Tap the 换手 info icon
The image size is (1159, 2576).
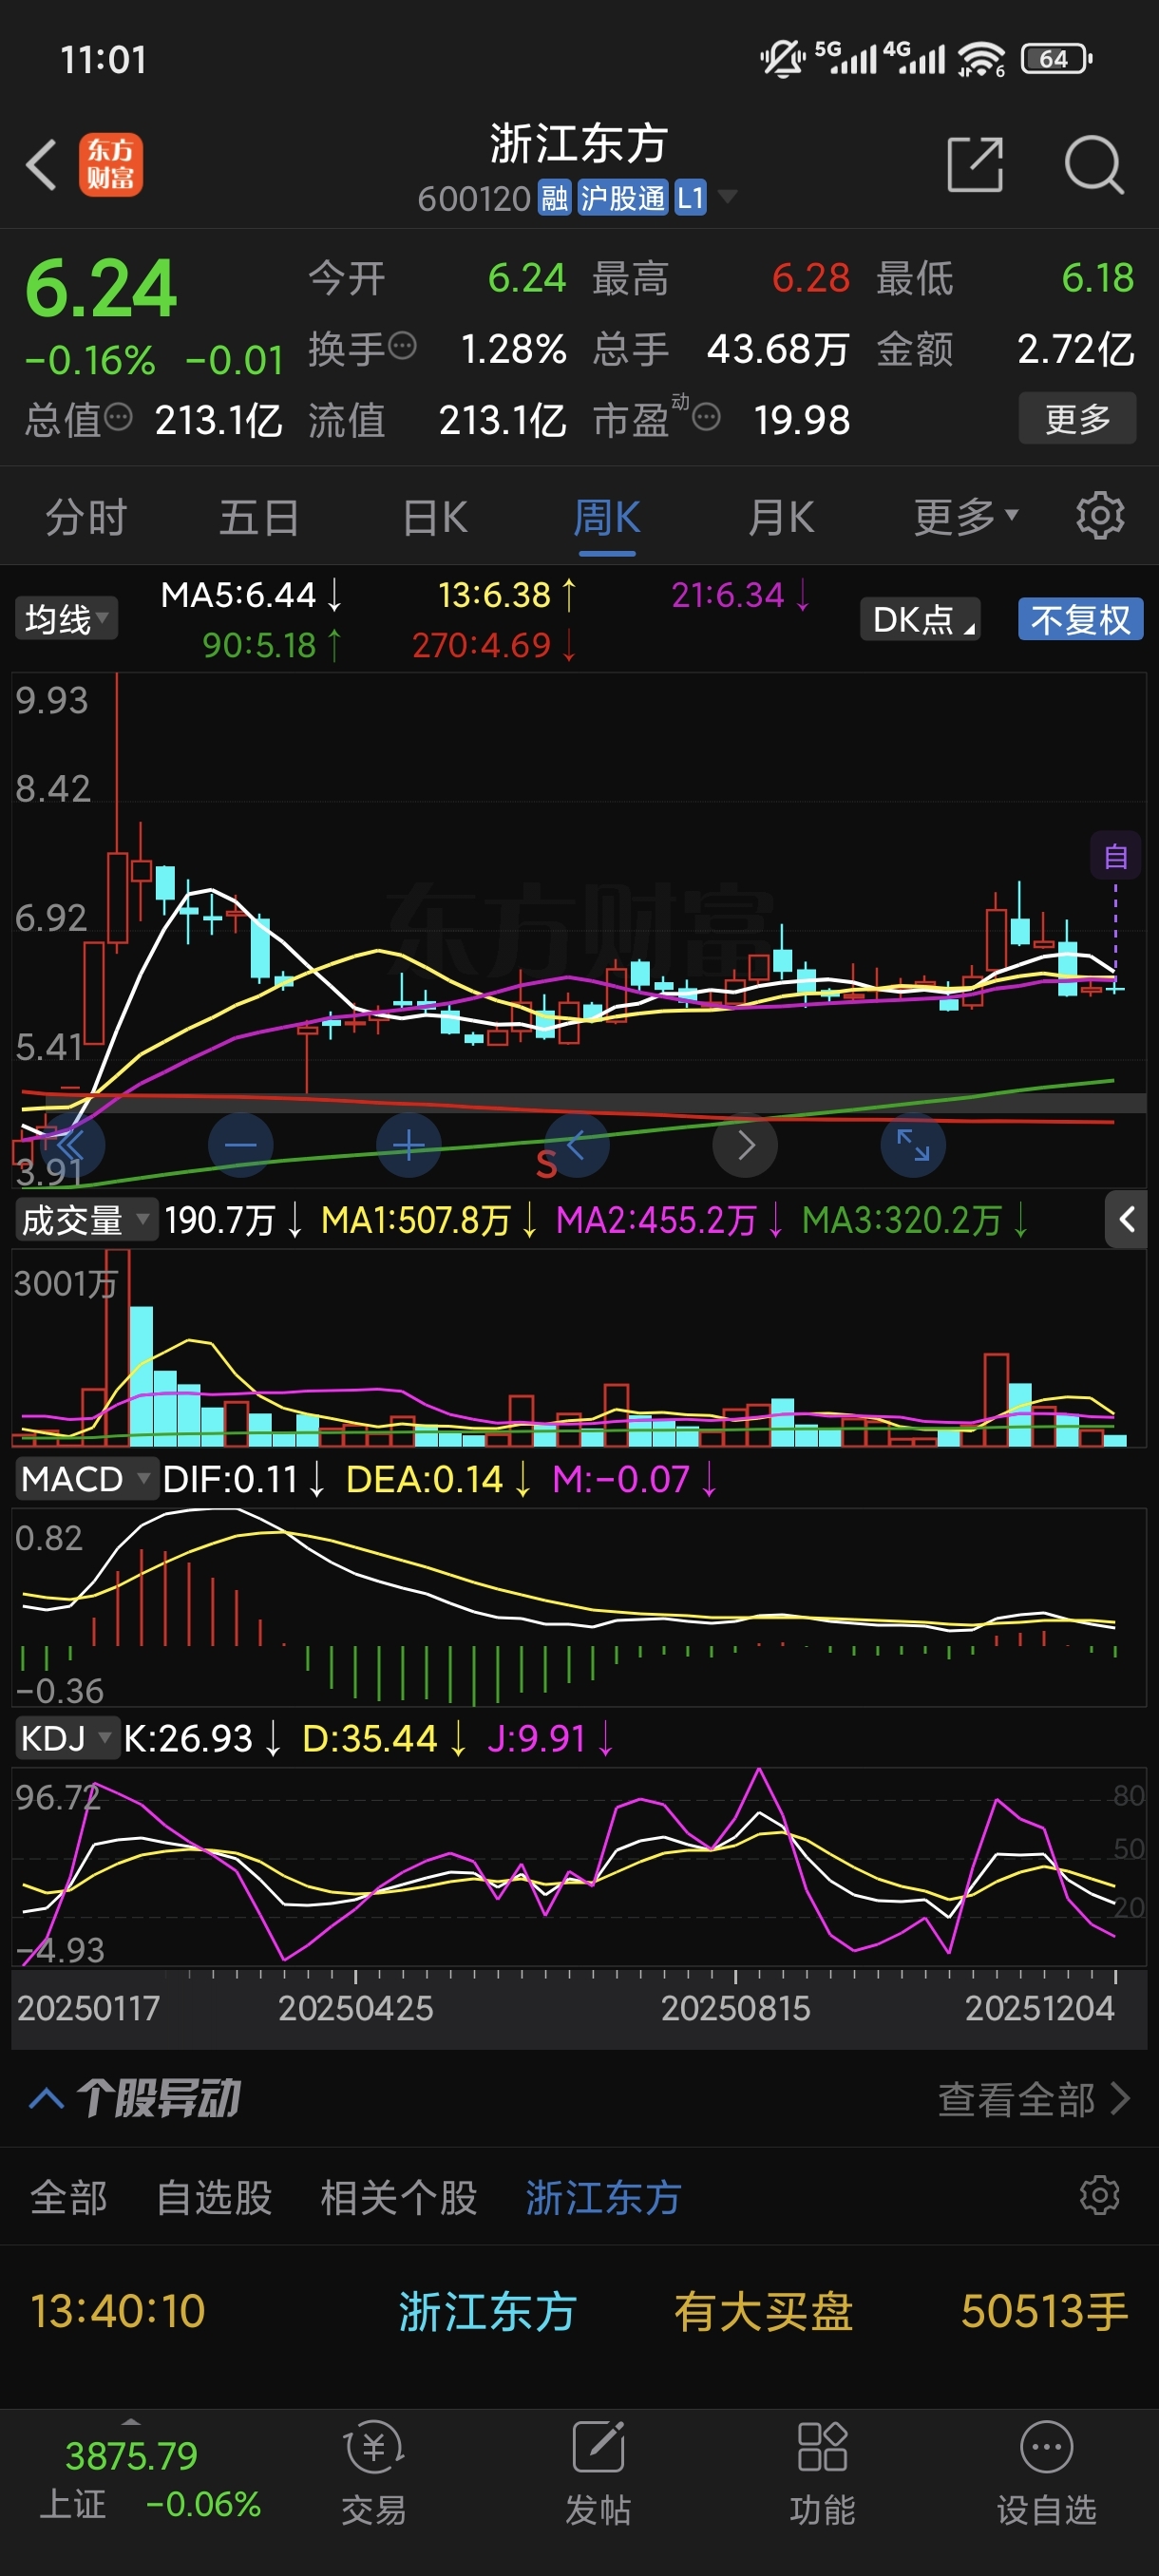[x=402, y=346]
